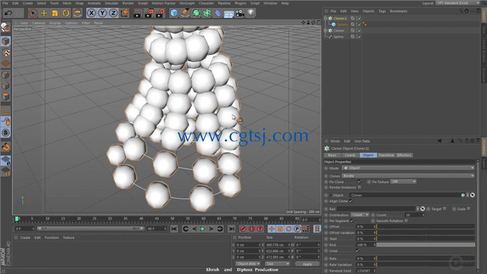Enable Snap magnet icon
Viewport: 487px width, 274px height.
click(x=5, y=147)
